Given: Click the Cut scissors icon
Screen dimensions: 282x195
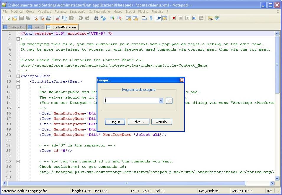Looking at the screenshot, I should 58,18.
